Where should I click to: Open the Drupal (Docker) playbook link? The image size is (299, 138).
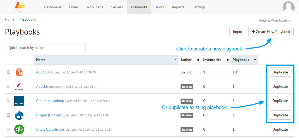[x=49, y=115]
